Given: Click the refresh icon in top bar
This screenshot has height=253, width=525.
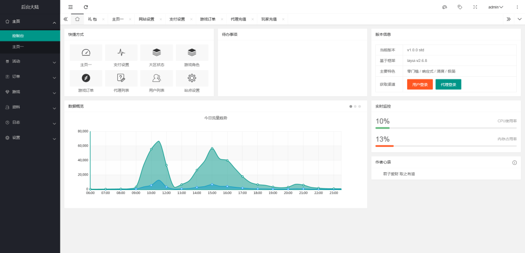Looking at the screenshot, I should point(86,7).
